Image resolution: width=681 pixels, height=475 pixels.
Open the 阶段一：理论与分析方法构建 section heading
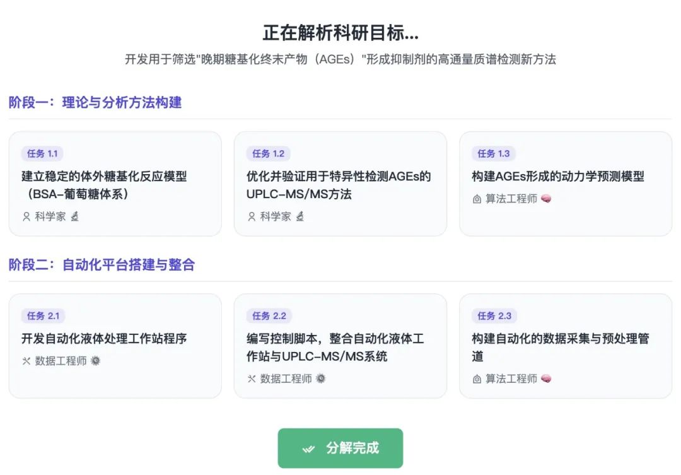(95, 103)
